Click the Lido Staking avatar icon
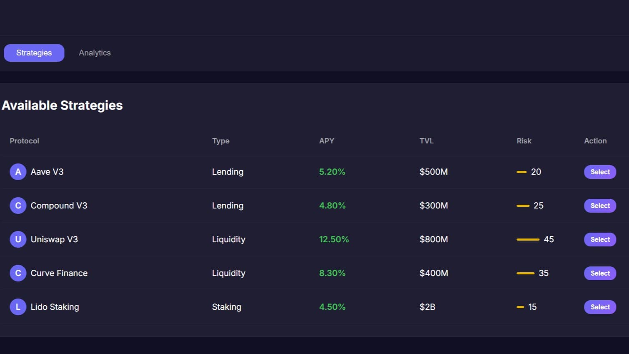The height and width of the screenshot is (354, 629). pyautogui.click(x=18, y=307)
